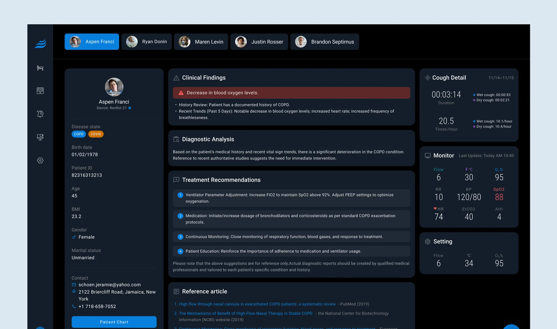Click the red warning alert icon
Viewport: 557px width, 329px height.
pos(181,93)
